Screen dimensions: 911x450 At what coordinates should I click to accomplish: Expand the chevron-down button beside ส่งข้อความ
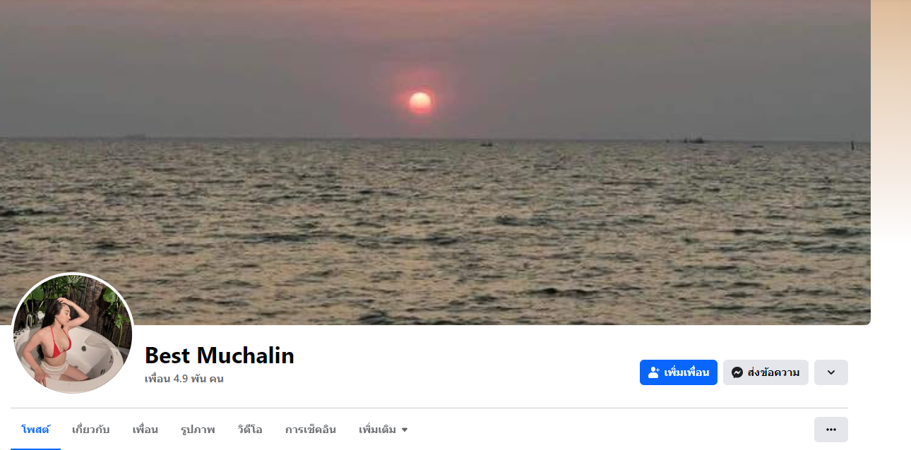point(831,372)
